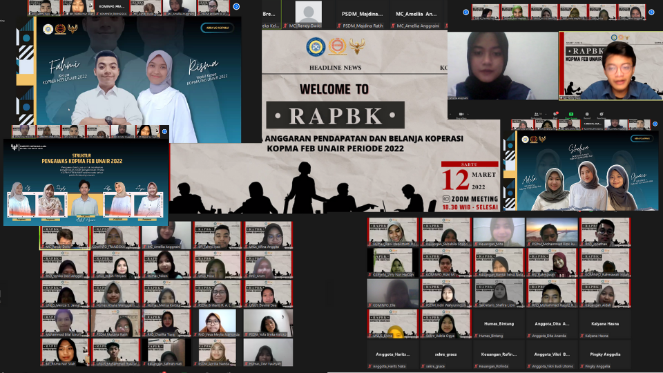Click previous-page blue arrow left of top-right strip

coord(466,12)
